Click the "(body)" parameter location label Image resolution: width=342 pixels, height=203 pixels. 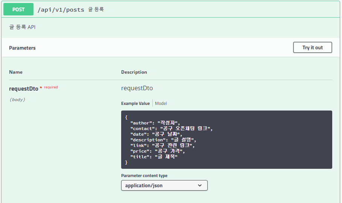[17, 100]
